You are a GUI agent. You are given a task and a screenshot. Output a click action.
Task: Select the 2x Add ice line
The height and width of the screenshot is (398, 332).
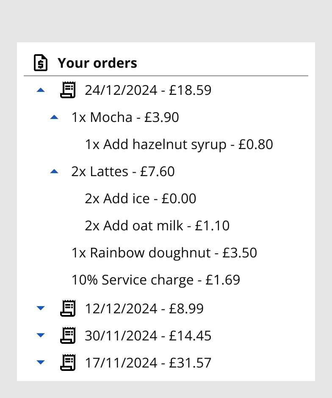(140, 199)
